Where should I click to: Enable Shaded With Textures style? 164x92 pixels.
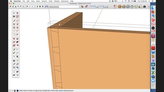point(40,6)
